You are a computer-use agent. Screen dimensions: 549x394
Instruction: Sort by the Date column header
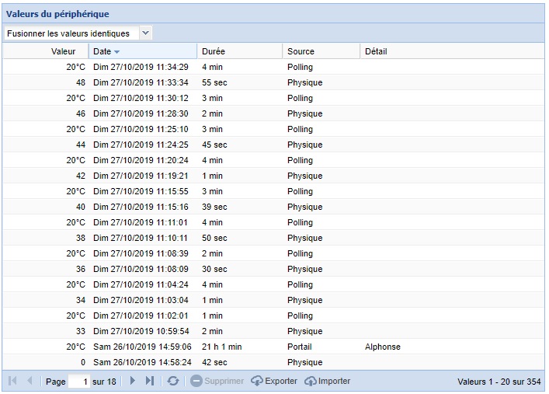[143, 51]
